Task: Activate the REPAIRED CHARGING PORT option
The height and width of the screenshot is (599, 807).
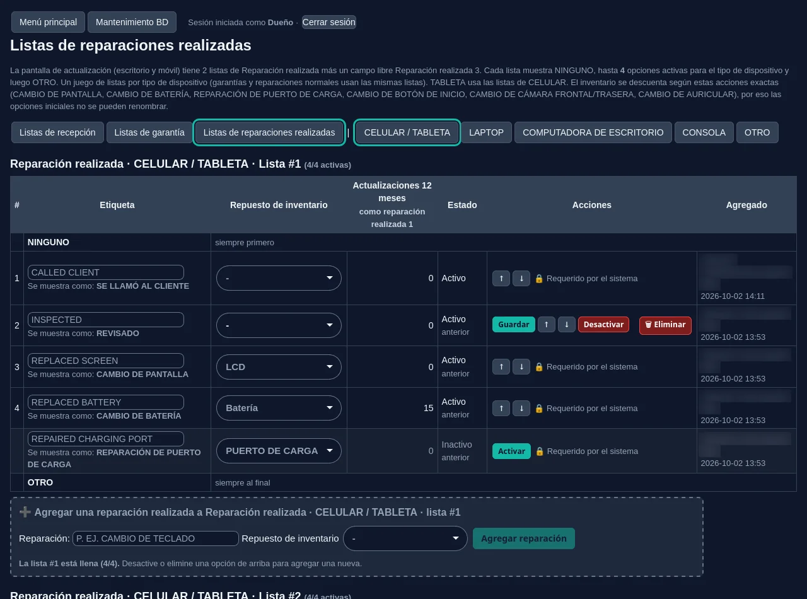Action: [x=511, y=451]
